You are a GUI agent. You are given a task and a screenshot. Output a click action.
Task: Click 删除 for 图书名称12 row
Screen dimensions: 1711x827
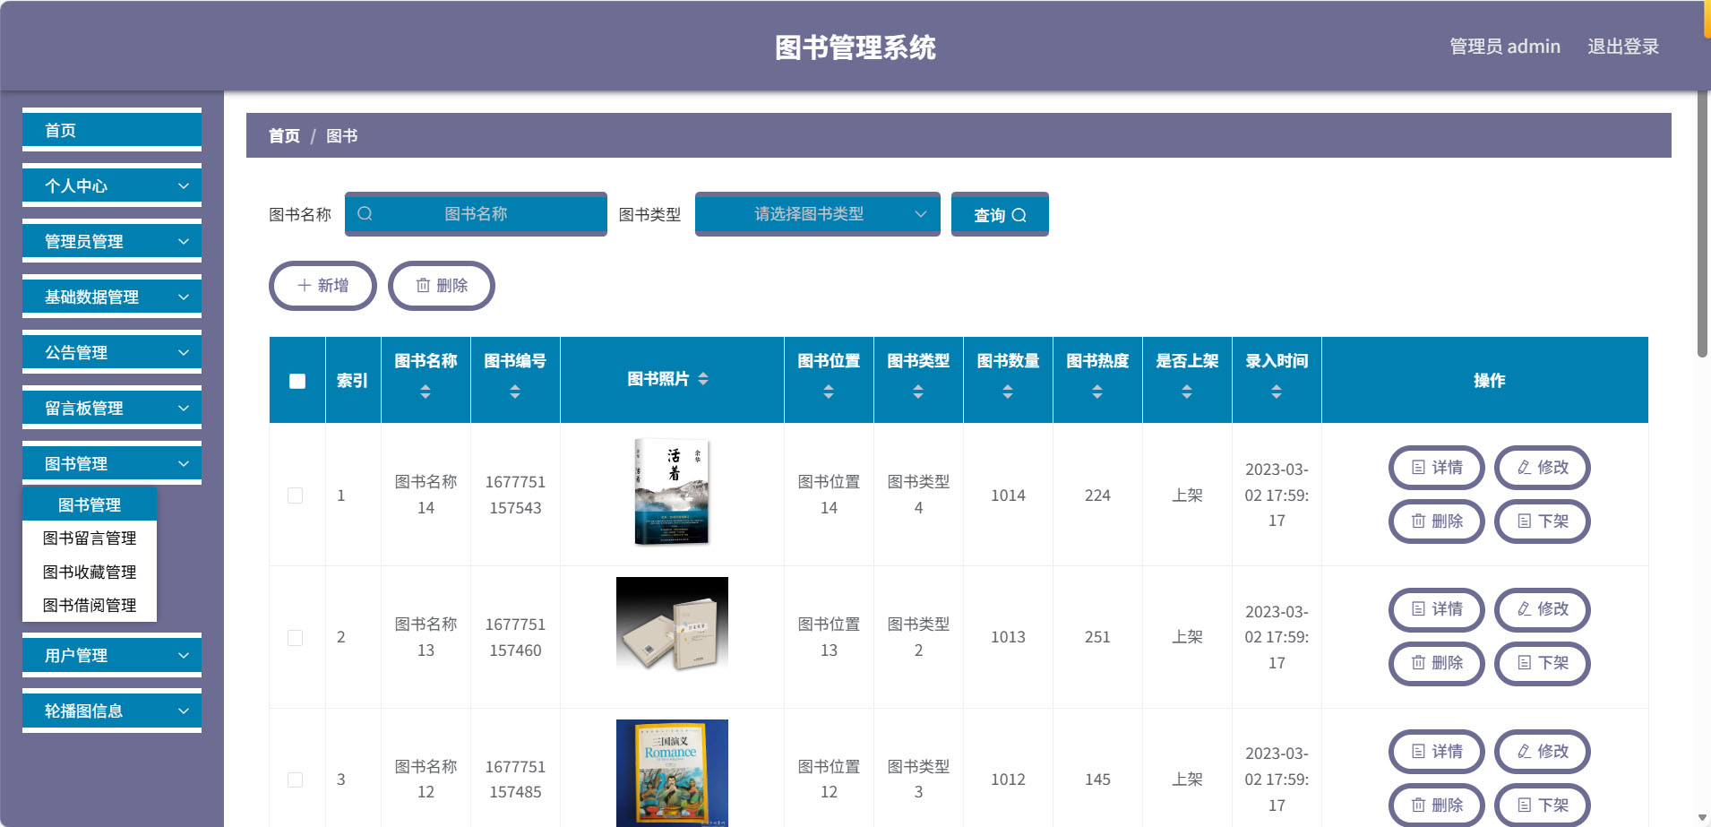(x=1437, y=805)
